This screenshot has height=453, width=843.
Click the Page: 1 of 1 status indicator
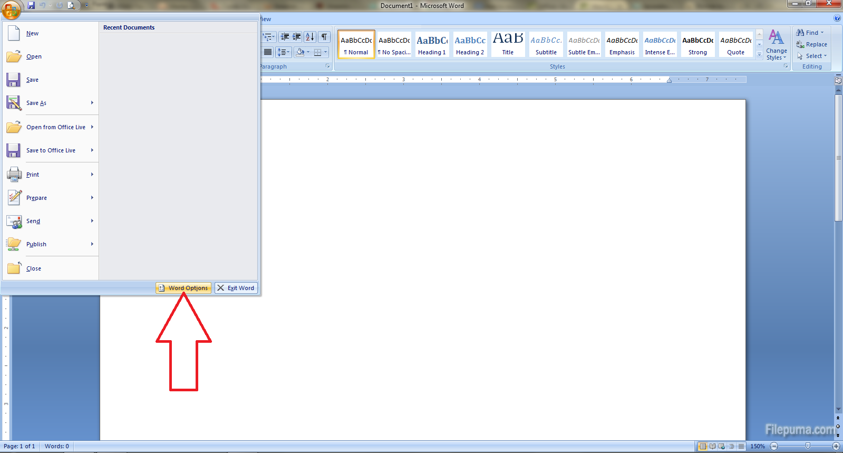click(20, 446)
